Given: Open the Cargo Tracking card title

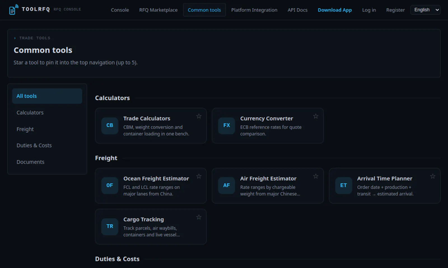Looking at the screenshot, I should coord(144,219).
